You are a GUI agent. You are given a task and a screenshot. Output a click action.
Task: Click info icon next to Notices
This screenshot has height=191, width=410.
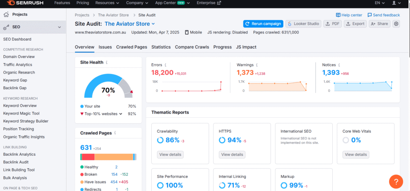pos(339,65)
